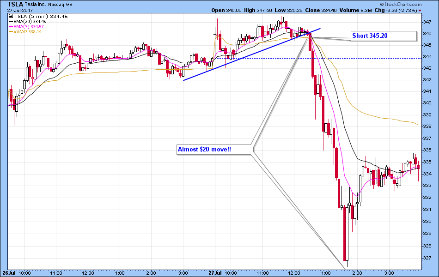Click the magenta line swatch for EMA(9)
This screenshot has width=439, height=277.
click(x=11, y=27)
